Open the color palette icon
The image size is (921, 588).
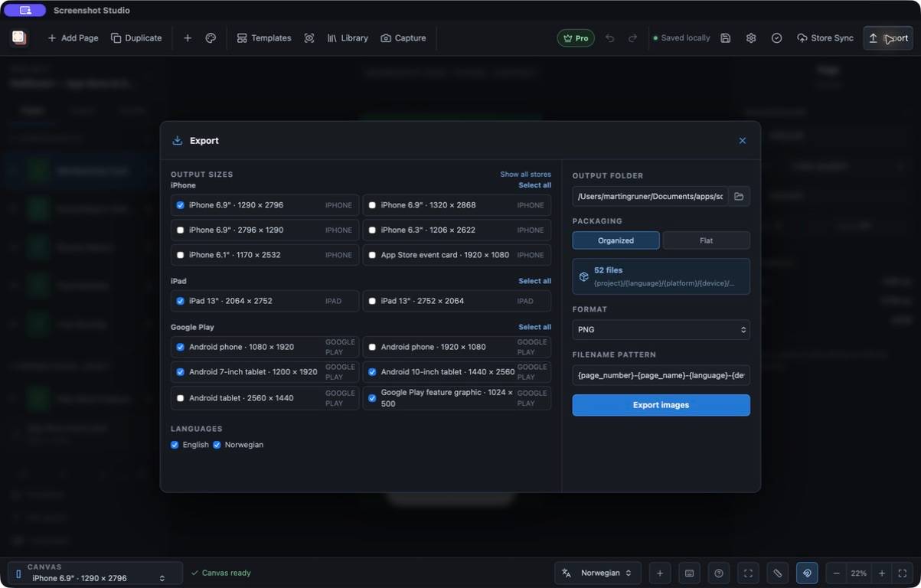[211, 38]
